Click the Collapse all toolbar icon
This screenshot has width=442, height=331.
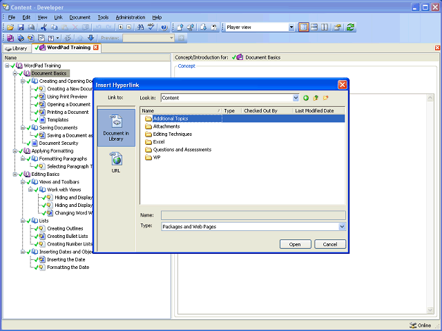pos(129,28)
